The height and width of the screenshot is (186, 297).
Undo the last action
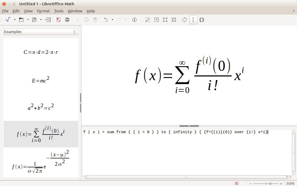[106, 20]
